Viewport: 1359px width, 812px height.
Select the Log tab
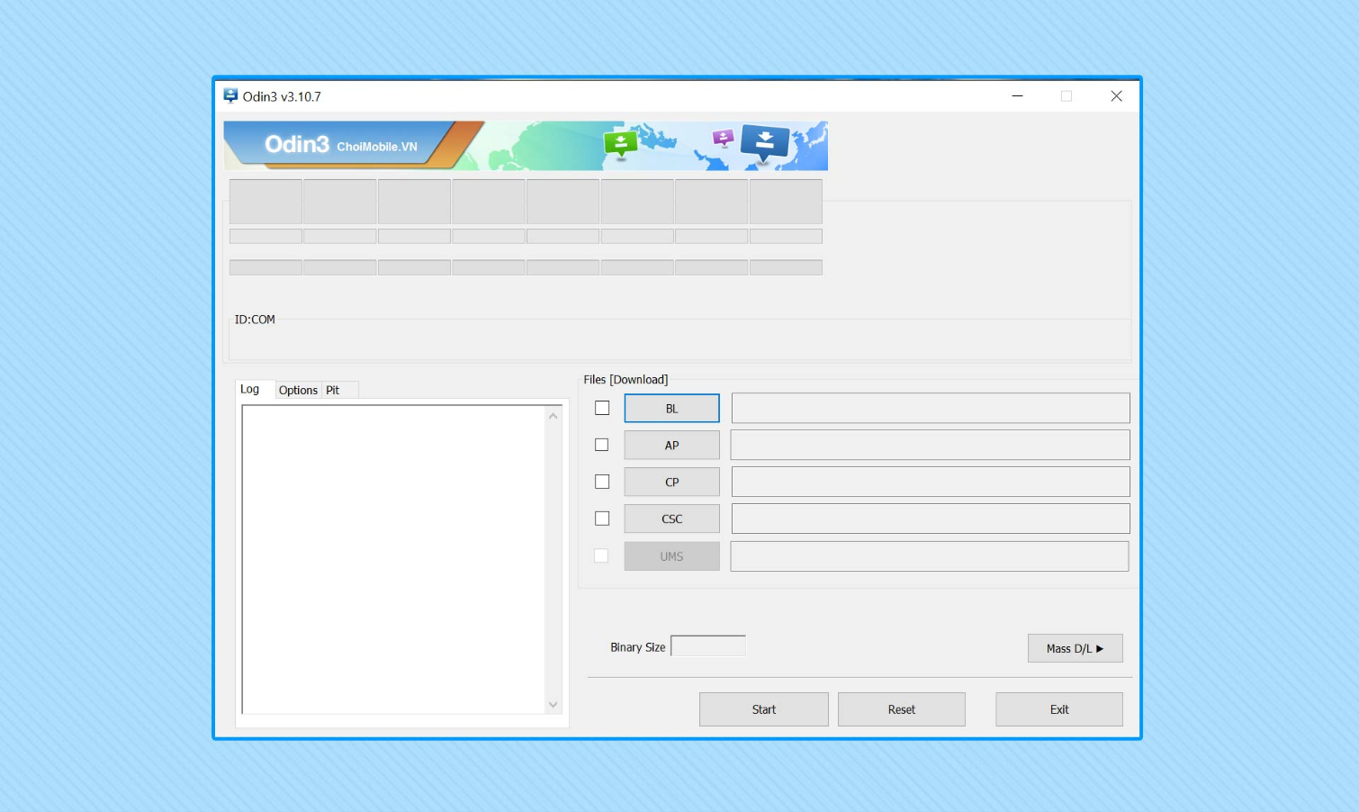click(250, 389)
